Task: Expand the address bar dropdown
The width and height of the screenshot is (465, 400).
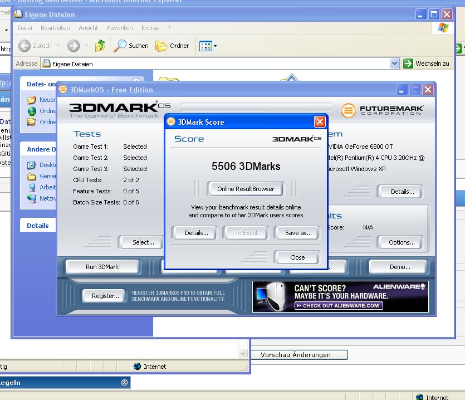Action: (394, 64)
